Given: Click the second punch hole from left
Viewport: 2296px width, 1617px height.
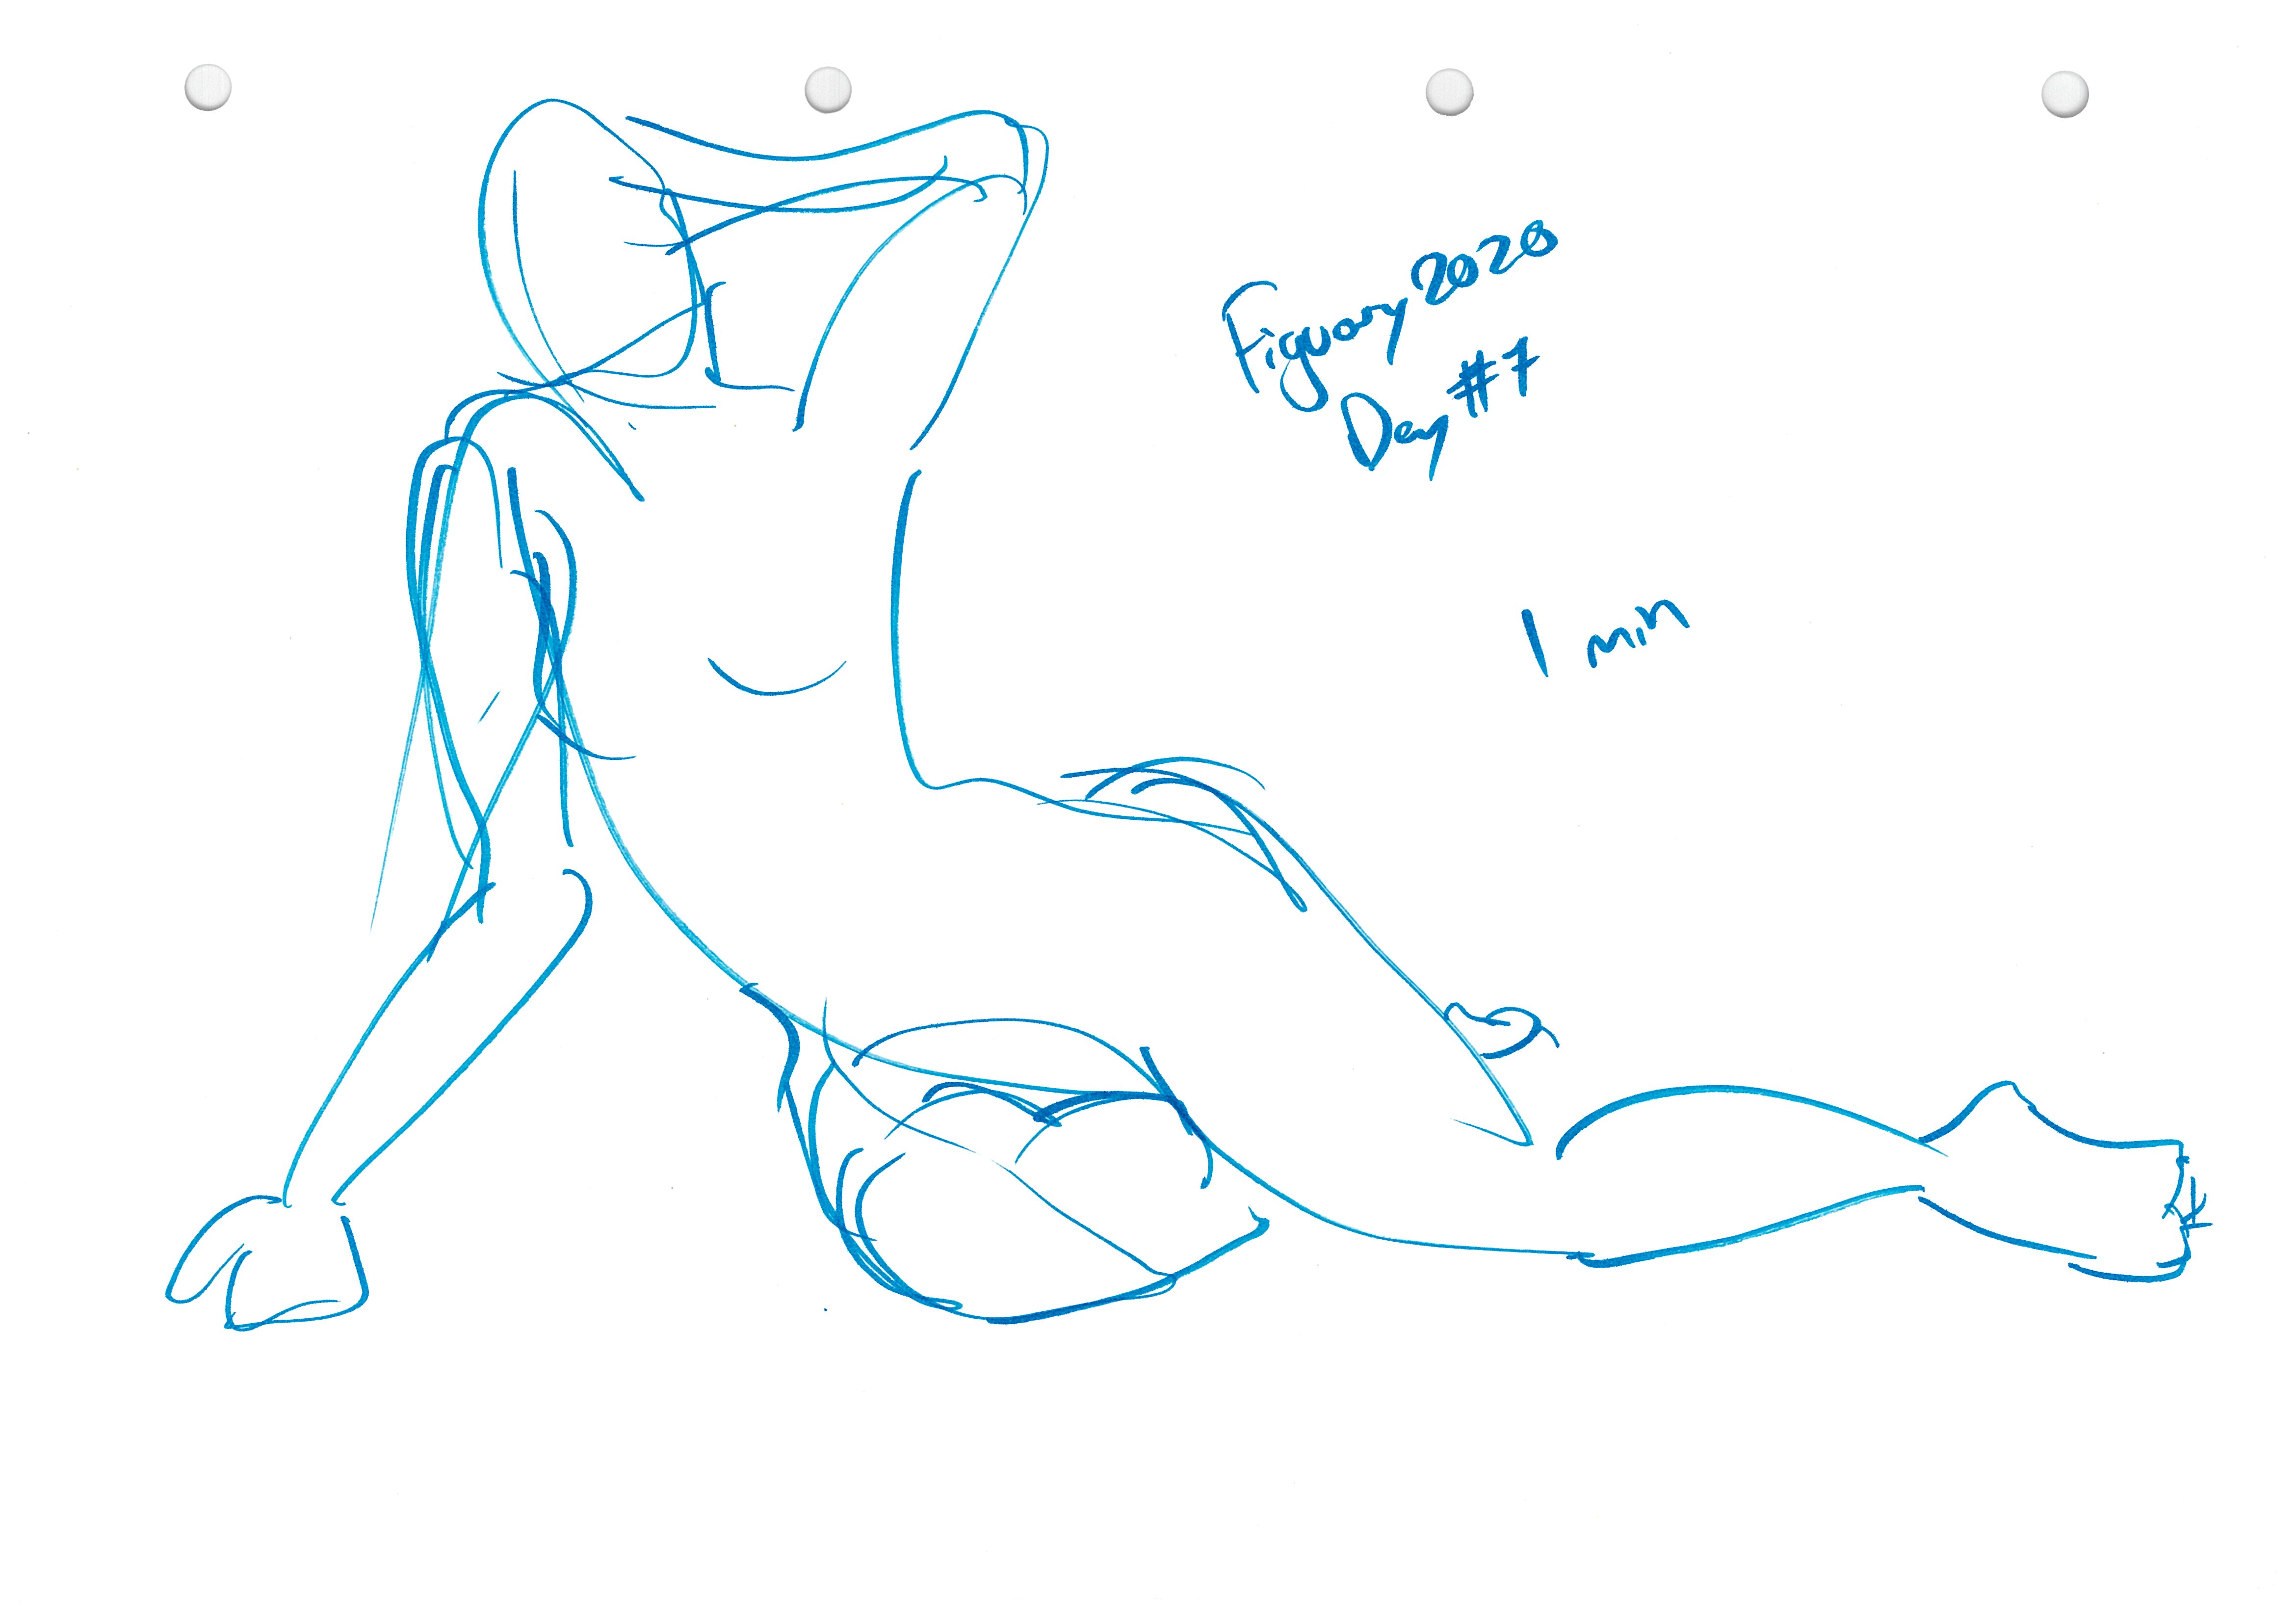Looking at the screenshot, I should [x=827, y=90].
